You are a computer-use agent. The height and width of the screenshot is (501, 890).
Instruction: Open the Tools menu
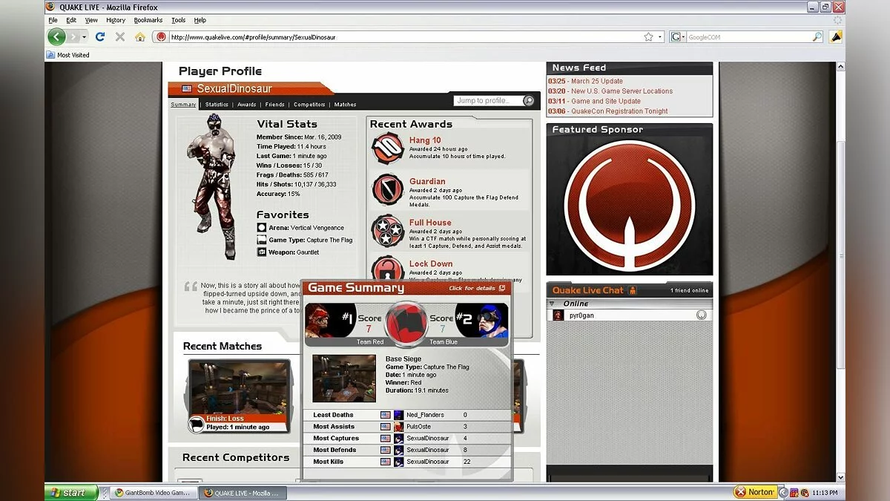click(179, 20)
